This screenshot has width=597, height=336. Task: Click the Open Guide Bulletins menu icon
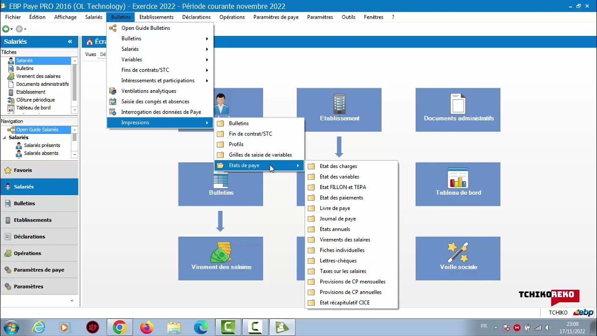pos(112,28)
